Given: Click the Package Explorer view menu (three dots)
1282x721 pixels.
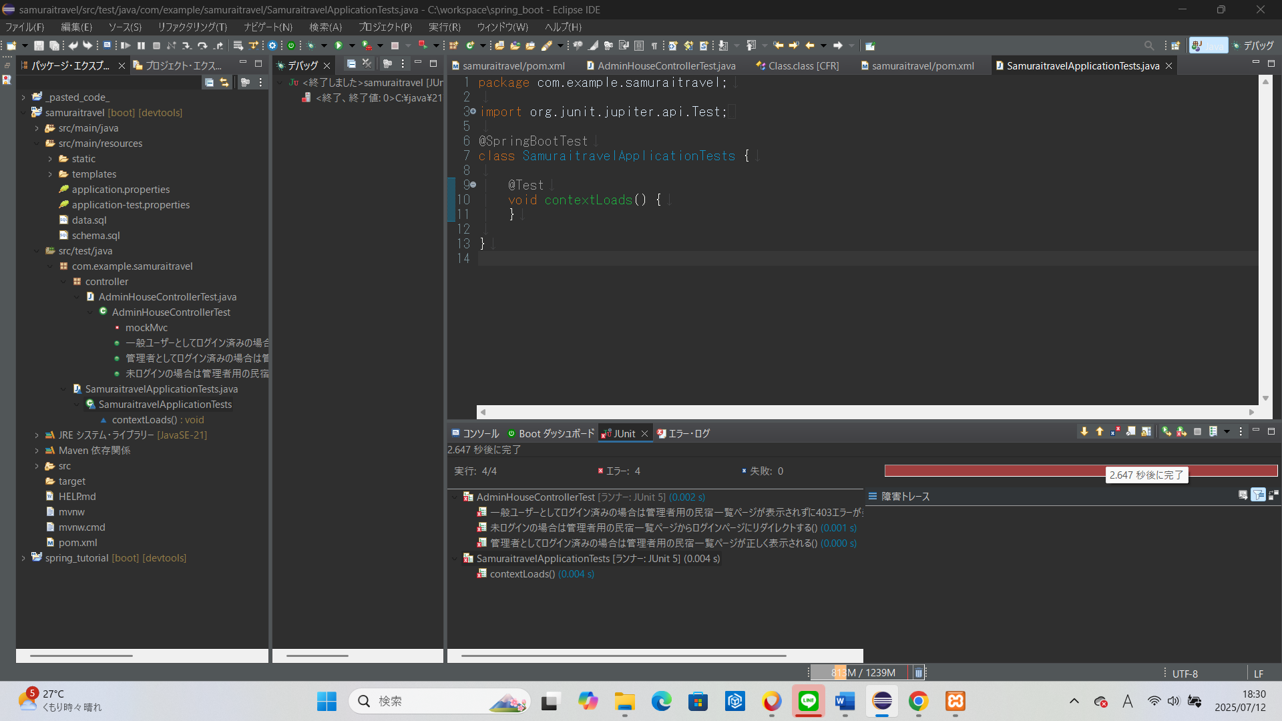Looking at the screenshot, I should pyautogui.click(x=260, y=82).
